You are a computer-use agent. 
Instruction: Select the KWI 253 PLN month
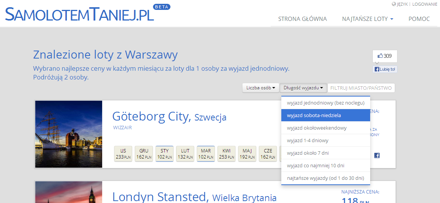click(x=227, y=154)
